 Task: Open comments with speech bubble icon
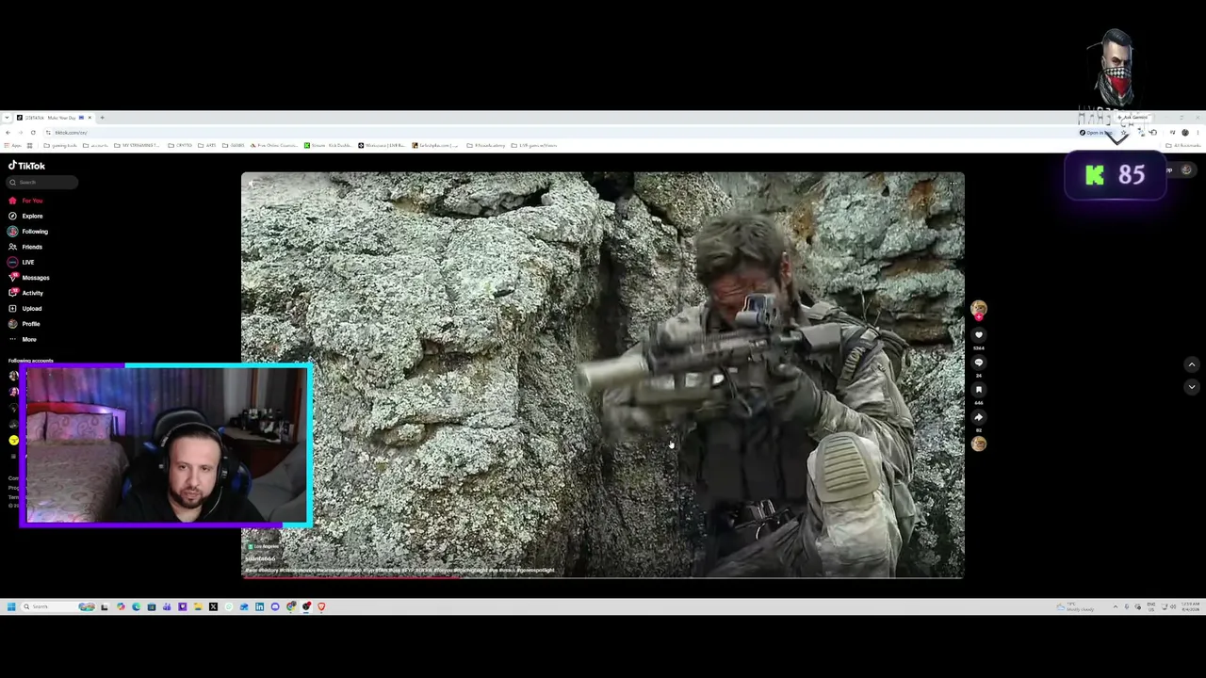tap(979, 363)
